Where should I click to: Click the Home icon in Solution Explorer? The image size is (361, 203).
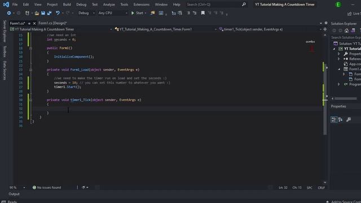346,30
